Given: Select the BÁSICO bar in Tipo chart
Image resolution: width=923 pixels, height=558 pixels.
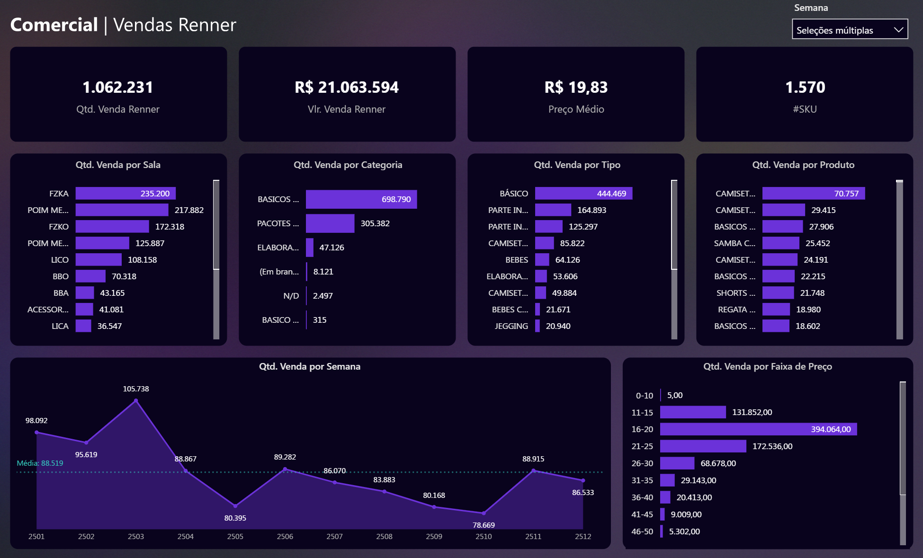Looking at the screenshot, I should click(x=583, y=194).
